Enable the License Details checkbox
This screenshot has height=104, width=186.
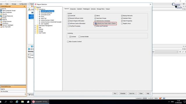(x=79, y=37)
